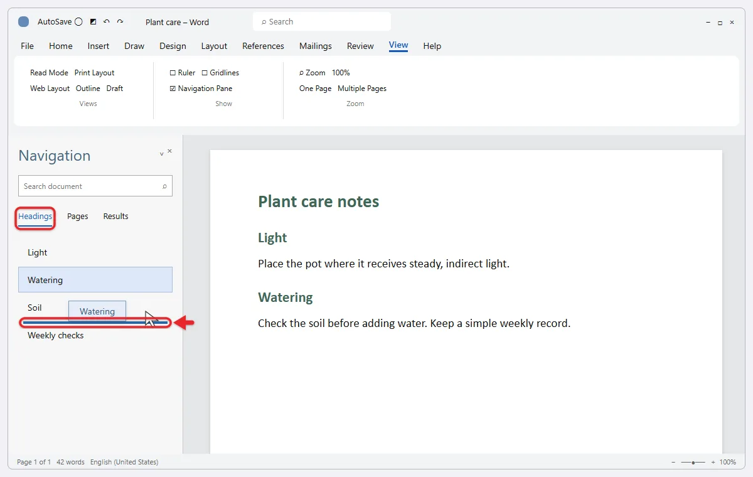Image resolution: width=753 pixels, height=477 pixels.
Task: Select the View ribbon tab
Action: (x=398, y=45)
